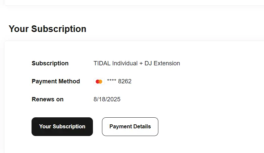Click the word Individual in the plan
This screenshot has width=264, height=153.
click(125, 63)
